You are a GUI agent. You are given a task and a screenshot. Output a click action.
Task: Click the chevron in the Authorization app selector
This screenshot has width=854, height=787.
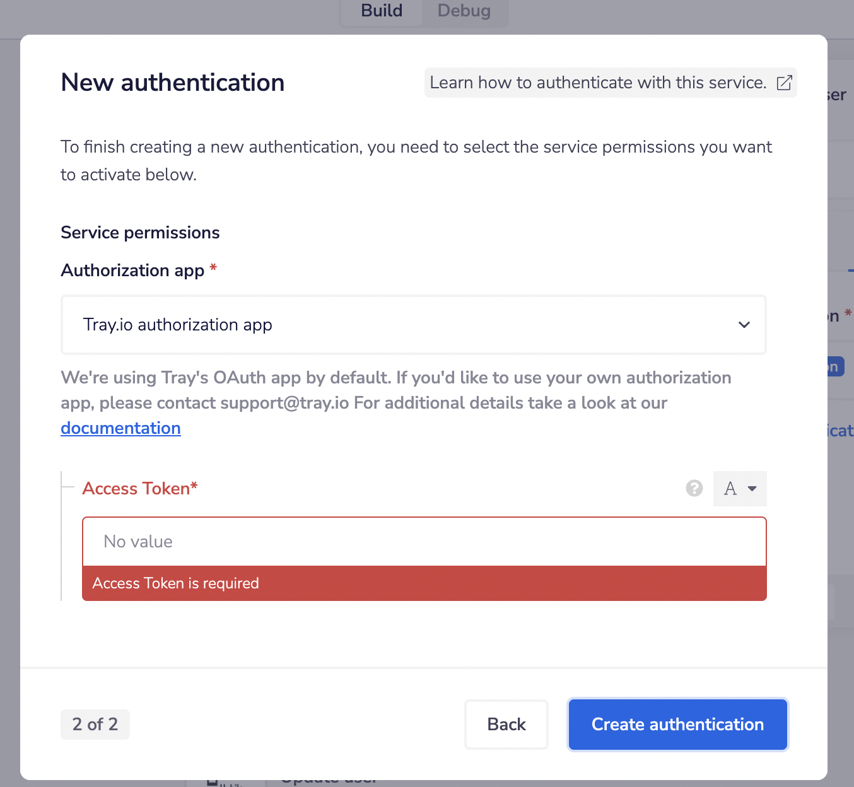(x=744, y=325)
